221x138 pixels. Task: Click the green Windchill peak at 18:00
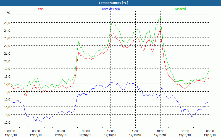point(160,17)
